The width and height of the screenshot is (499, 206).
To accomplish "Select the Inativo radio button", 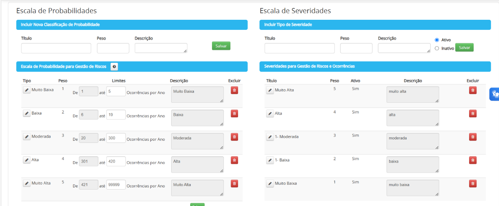I will (437, 48).
